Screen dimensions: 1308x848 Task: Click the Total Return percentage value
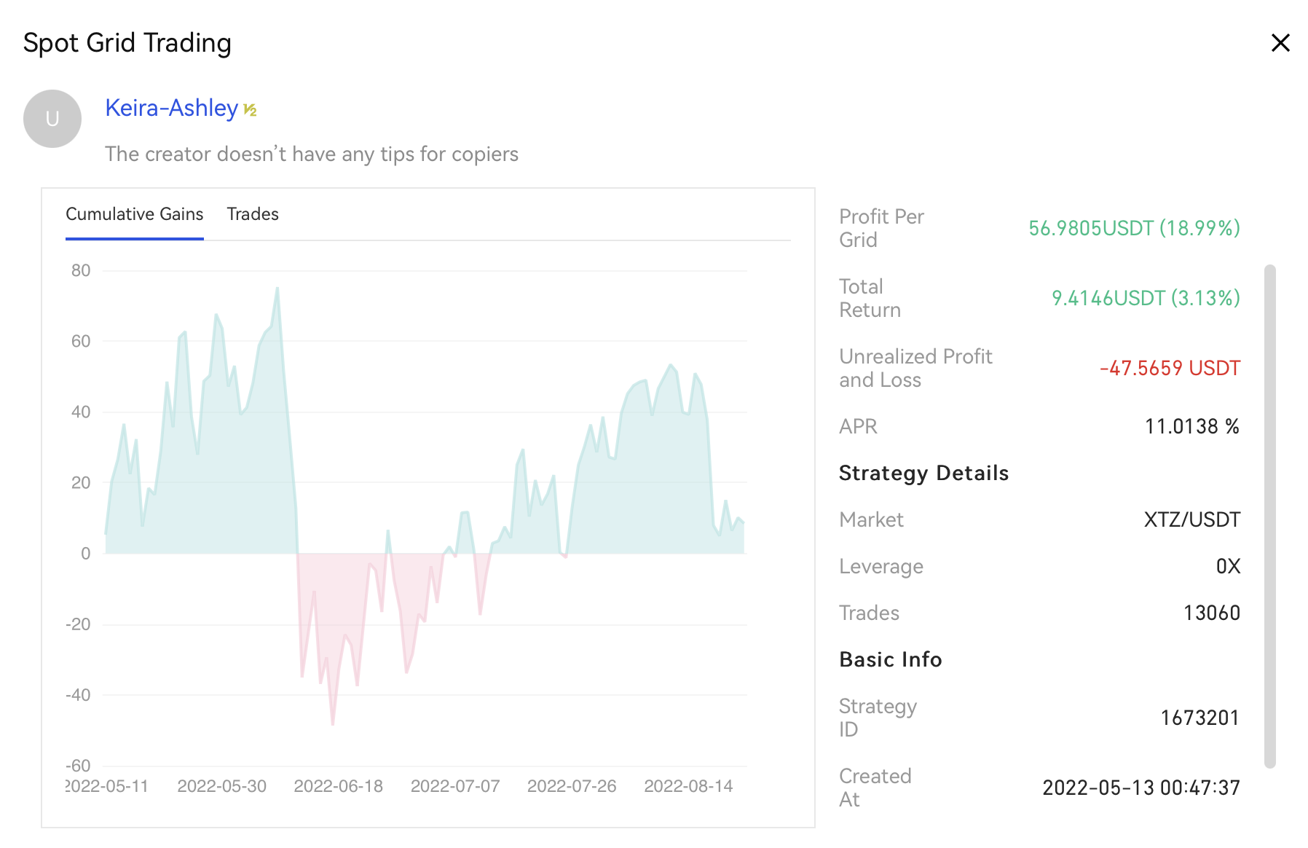click(x=1145, y=298)
